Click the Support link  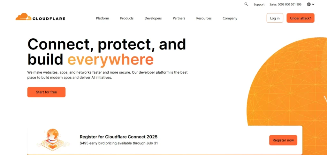(259, 4)
